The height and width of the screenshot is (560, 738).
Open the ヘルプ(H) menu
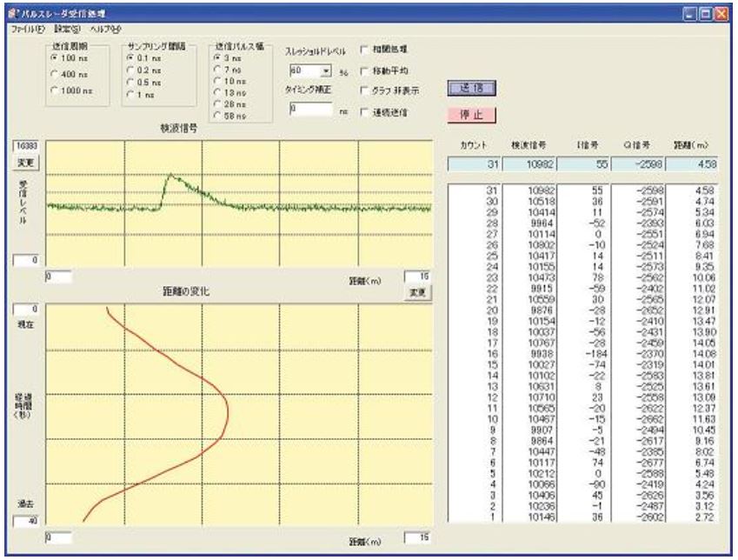pos(105,30)
